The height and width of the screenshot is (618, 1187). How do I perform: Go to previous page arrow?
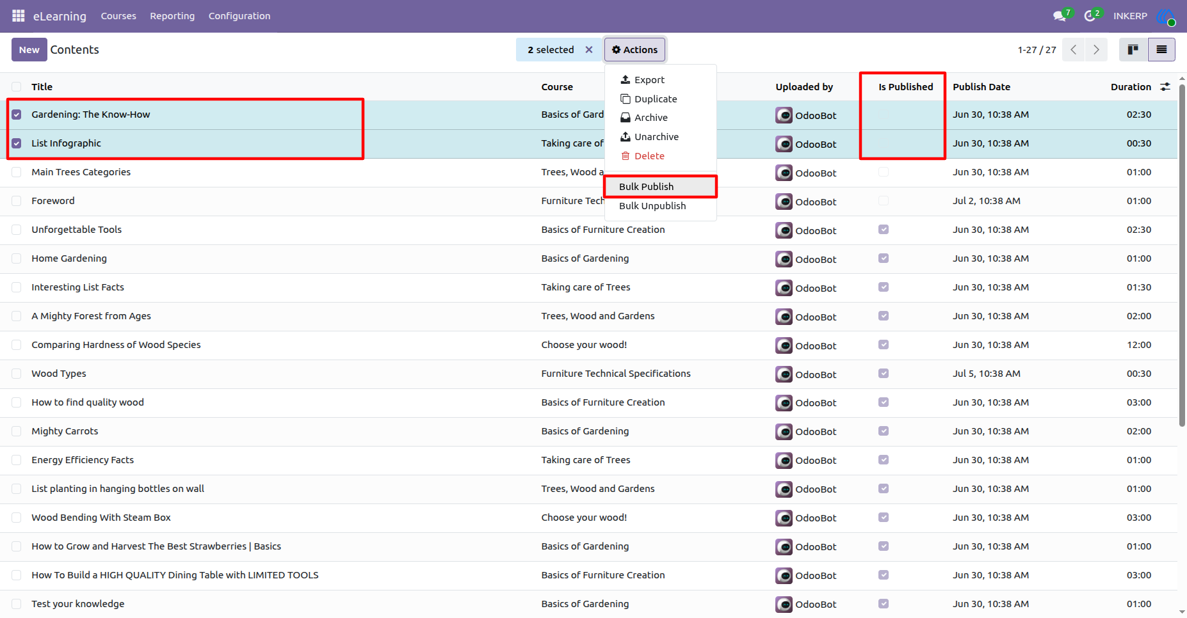coord(1074,50)
